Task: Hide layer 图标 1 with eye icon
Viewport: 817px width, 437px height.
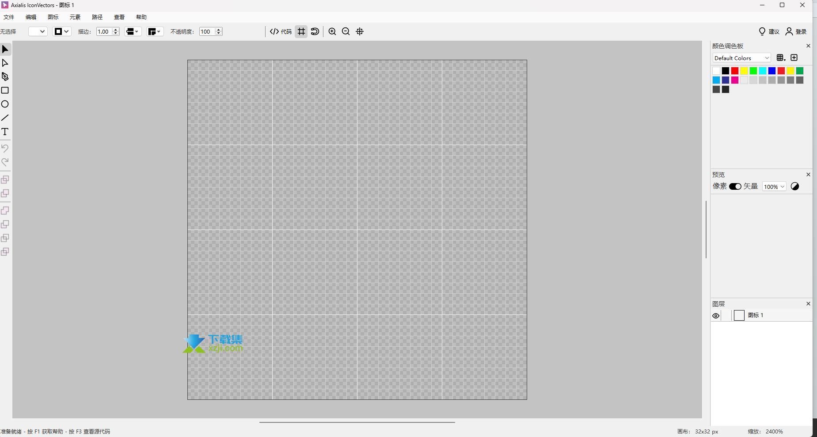Action: pos(716,316)
